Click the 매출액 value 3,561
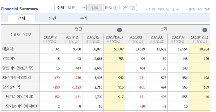 (56, 49)
